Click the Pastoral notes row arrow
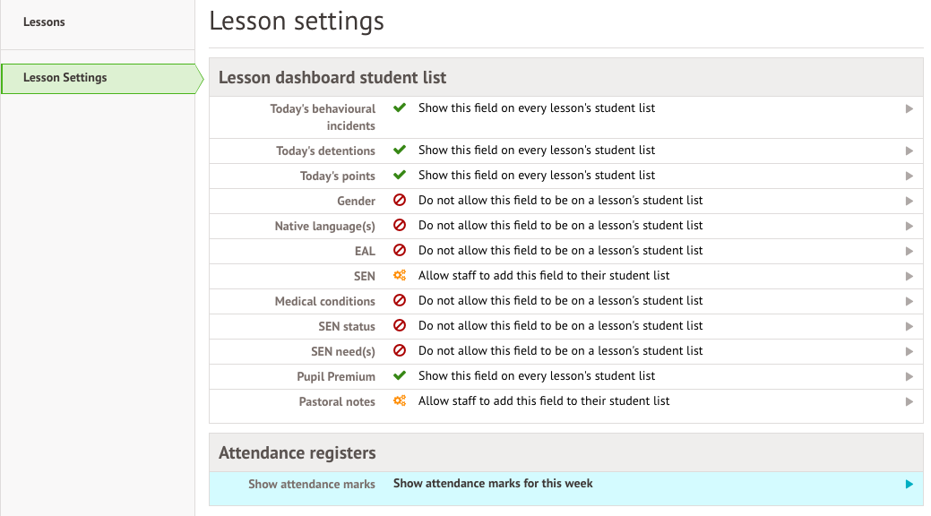Image resolution: width=931 pixels, height=516 pixels. pos(909,402)
